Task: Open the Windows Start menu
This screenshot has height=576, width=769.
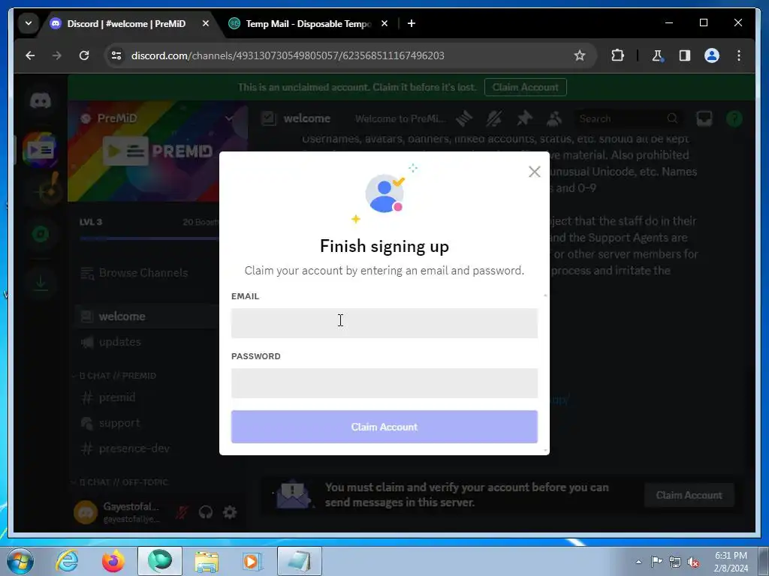Action: pyautogui.click(x=20, y=561)
